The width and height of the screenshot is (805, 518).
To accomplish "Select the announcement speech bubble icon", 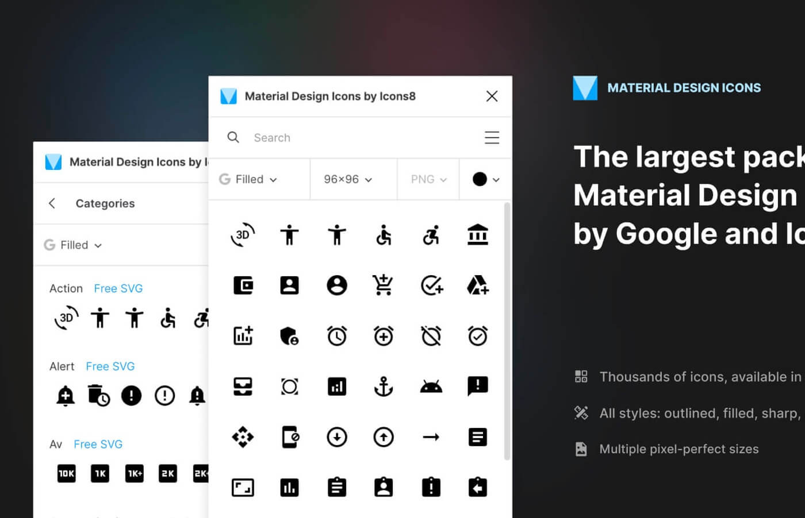I will pyautogui.click(x=478, y=386).
